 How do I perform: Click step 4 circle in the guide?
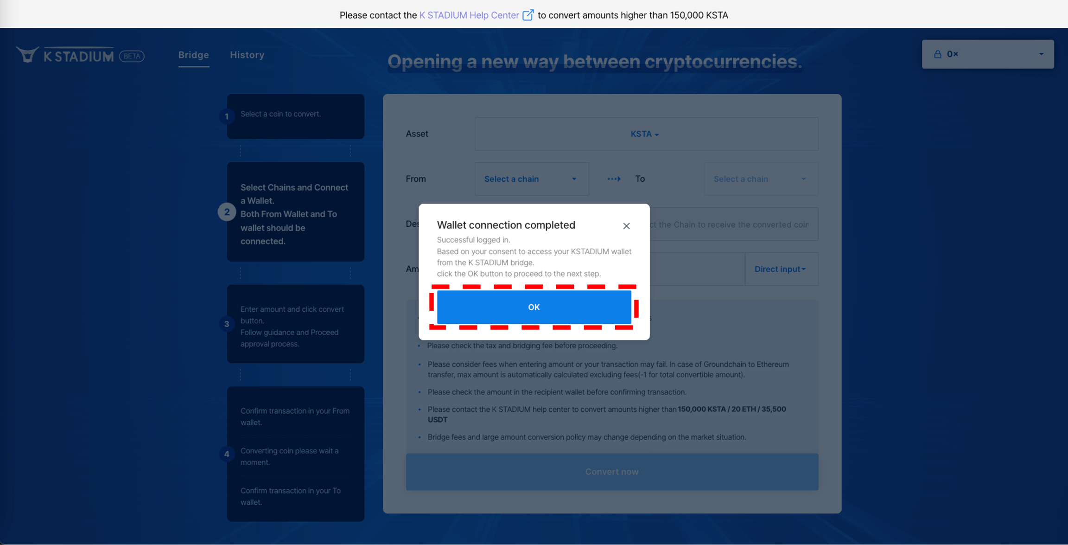click(227, 454)
